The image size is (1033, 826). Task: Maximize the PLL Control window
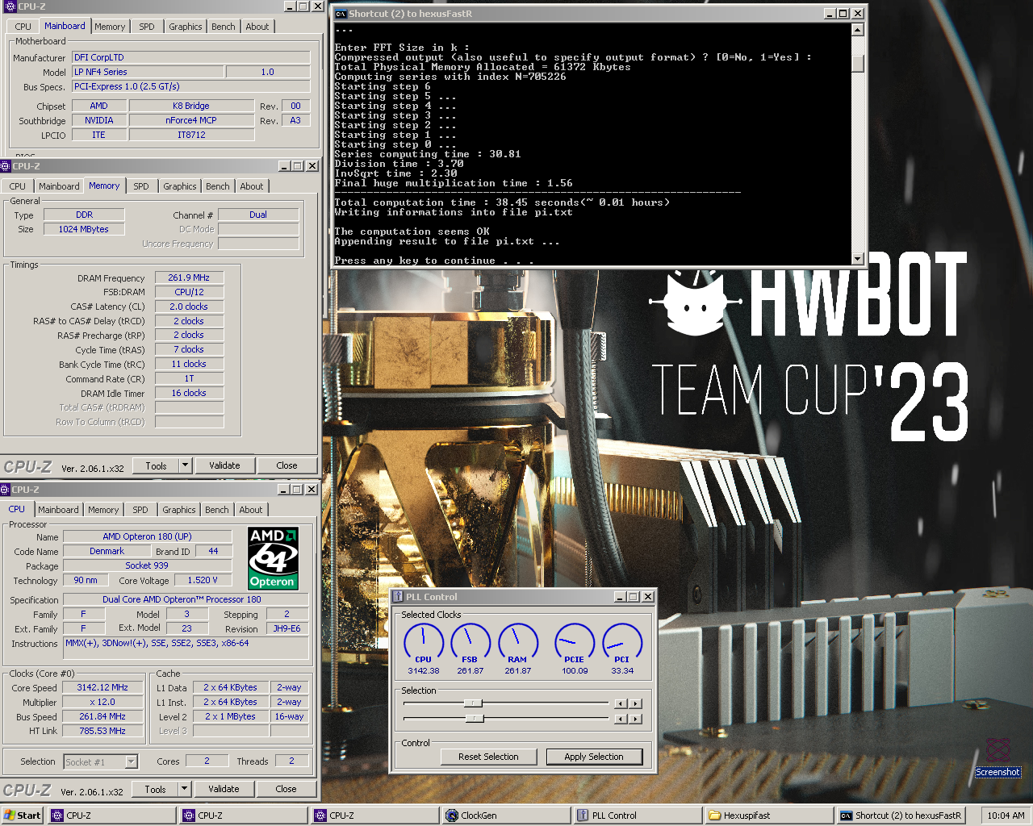coord(634,597)
